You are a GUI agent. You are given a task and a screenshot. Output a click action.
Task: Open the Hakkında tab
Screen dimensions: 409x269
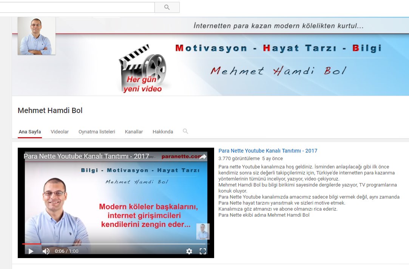(163, 132)
